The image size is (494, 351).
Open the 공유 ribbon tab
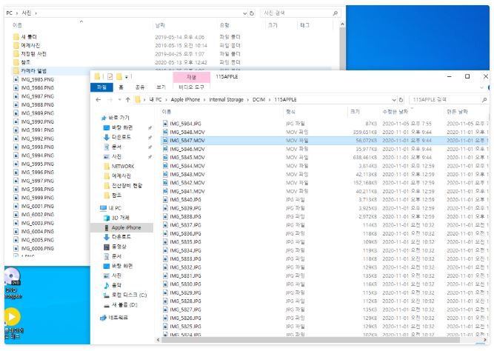point(140,87)
